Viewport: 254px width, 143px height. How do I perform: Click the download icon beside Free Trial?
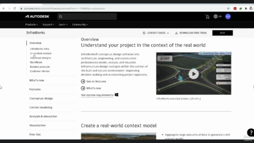[176, 33]
